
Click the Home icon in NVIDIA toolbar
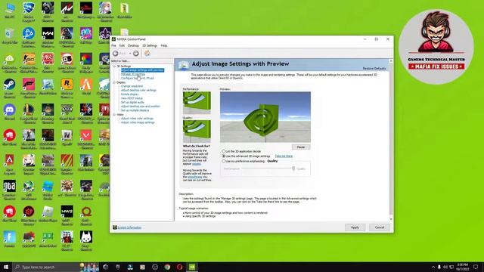147,54
